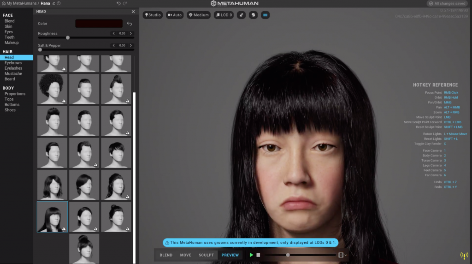The height and width of the screenshot is (264, 472).
Task: Choose the high bun hairstyle thumbnail in last row
Action: click(84, 249)
